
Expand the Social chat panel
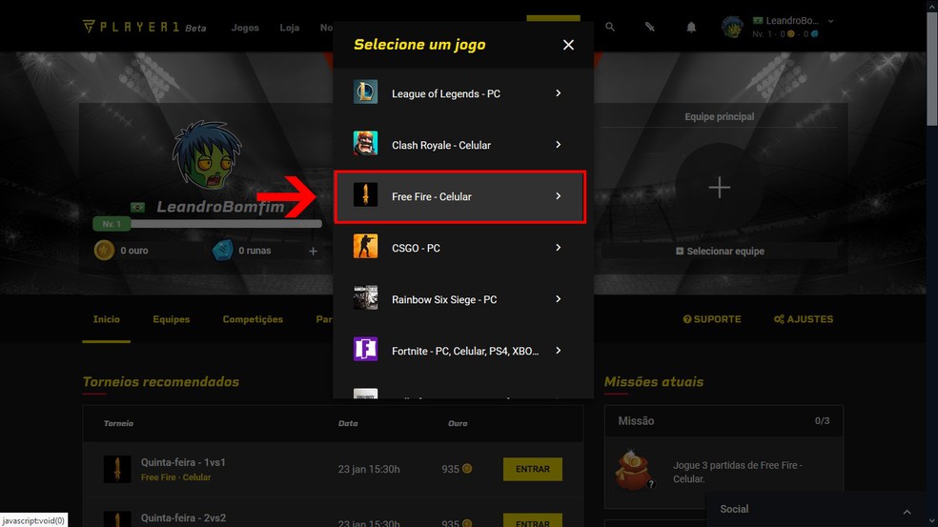pyautogui.click(x=907, y=512)
